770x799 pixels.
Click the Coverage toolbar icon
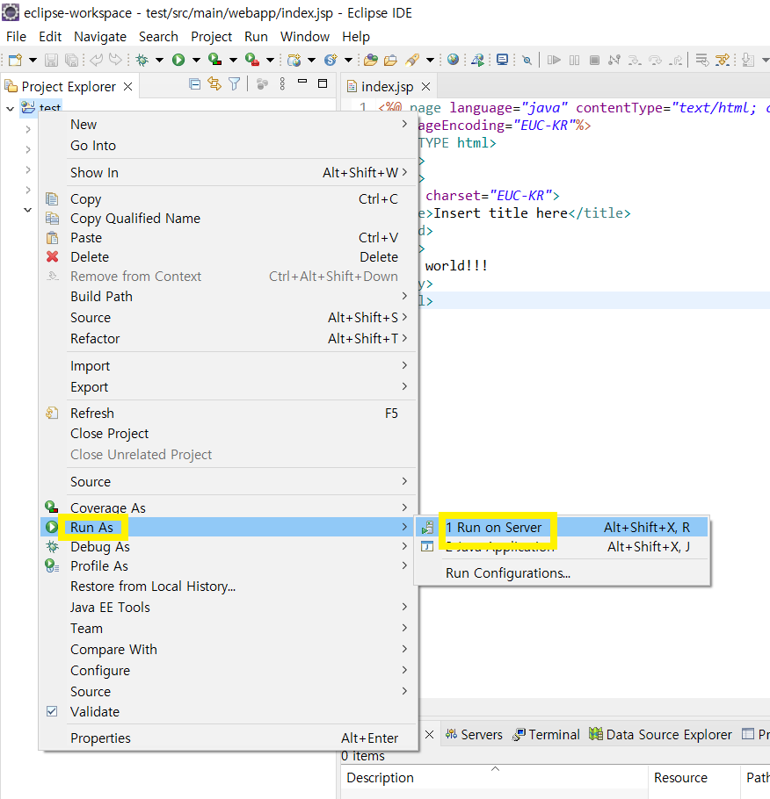pos(214,60)
